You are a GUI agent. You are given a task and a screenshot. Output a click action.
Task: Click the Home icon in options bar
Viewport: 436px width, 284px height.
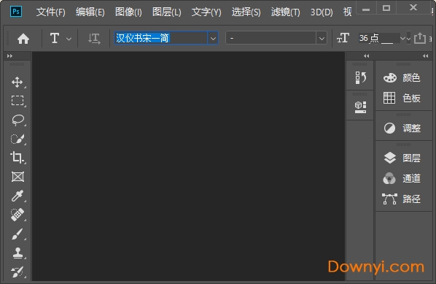click(23, 39)
